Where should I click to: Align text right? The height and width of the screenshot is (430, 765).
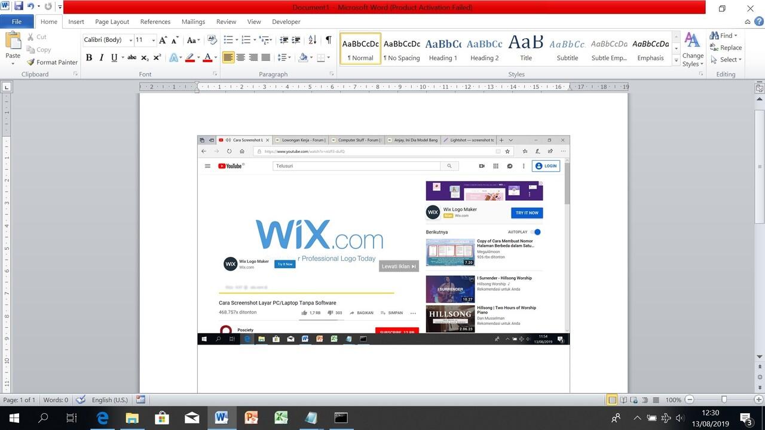pos(253,57)
